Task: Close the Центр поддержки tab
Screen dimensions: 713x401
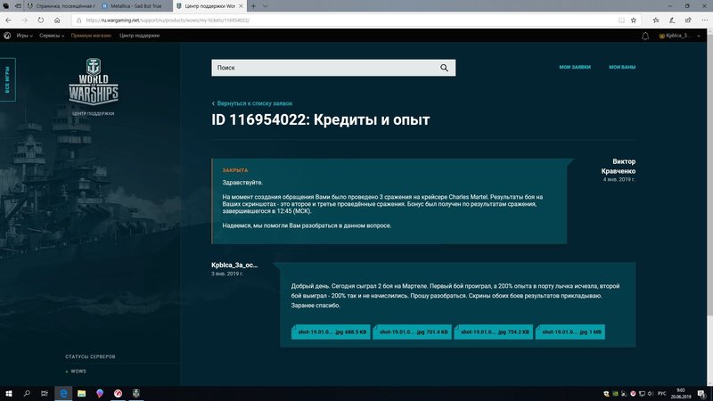Action: tap(241, 6)
